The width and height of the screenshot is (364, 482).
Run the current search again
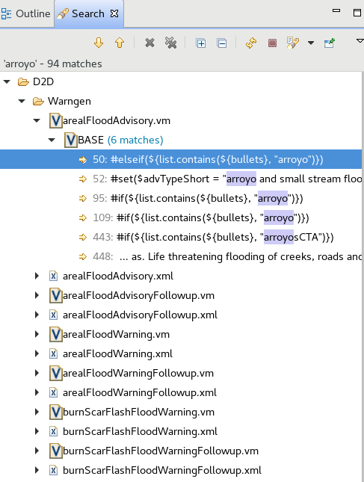pos(251,43)
